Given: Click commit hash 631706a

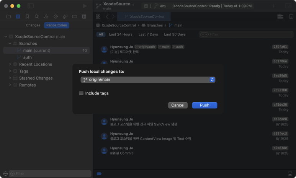Looking at the screenshot, I should [x=280, y=61].
